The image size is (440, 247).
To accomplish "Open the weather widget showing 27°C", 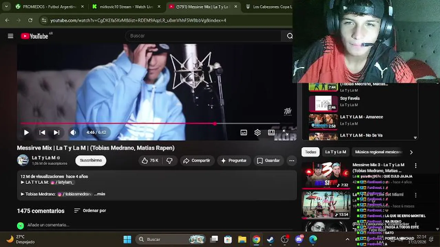I will click(x=21, y=239).
